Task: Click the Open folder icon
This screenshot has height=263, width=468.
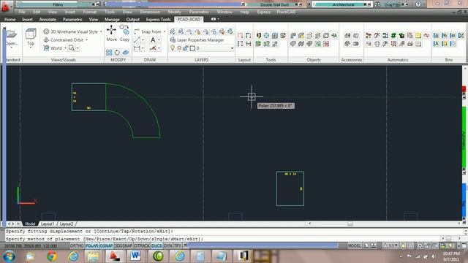Action: pos(12,34)
